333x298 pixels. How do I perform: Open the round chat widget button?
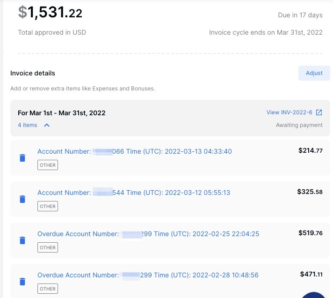click(x=313, y=296)
